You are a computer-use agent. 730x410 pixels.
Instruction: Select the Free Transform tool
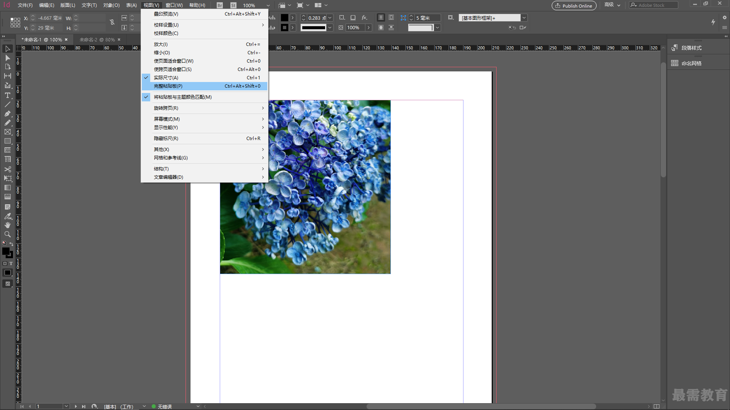point(7,178)
